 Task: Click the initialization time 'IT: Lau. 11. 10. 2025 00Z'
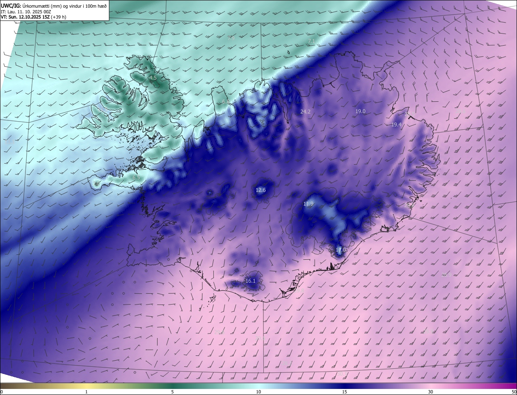click(x=26, y=12)
